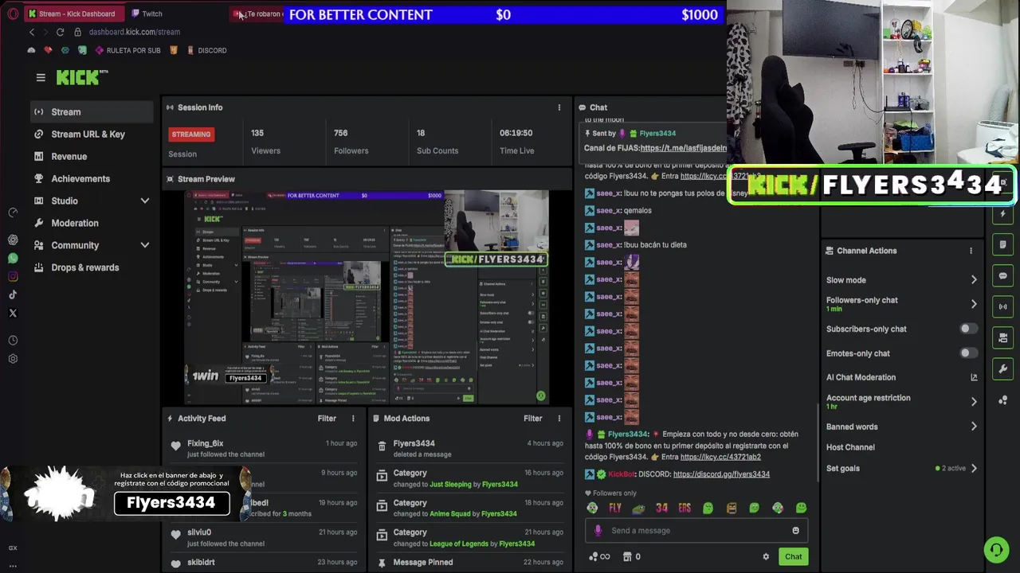This screenshot has width=1020, height=573.
Task: Click the document side-rail icon
Action: click(x=1002, y=245)
